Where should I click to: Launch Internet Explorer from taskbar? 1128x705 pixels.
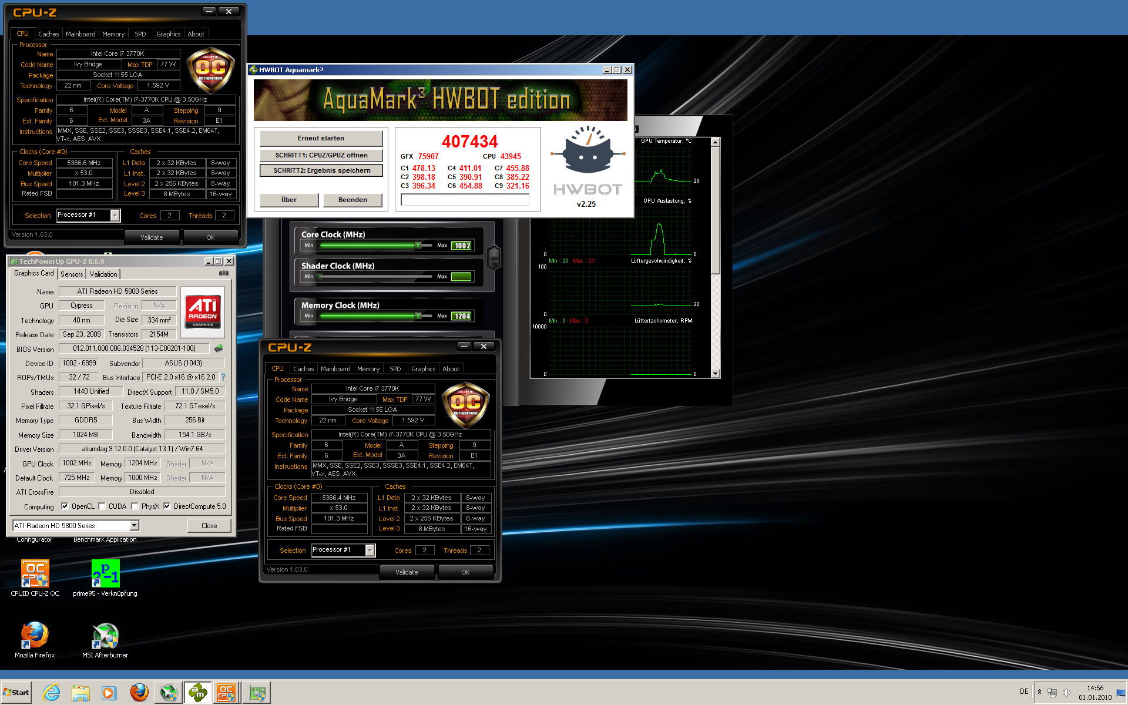coord(52,693)
